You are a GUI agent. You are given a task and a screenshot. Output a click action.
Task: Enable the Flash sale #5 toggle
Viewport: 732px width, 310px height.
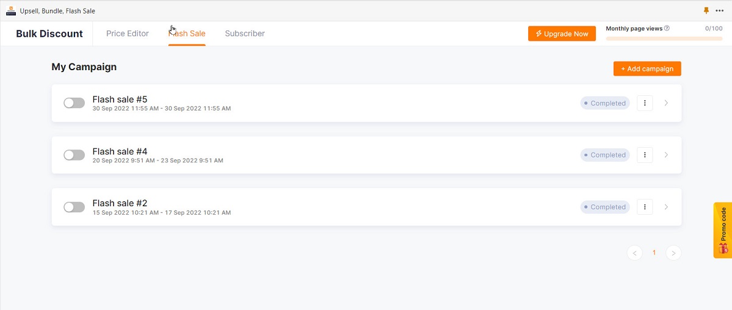(74, 103)
